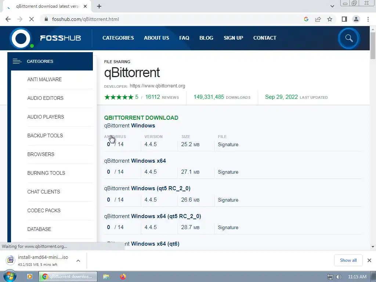This screenshot has width=376, height=282.
Task: Open Signature for Windows x64 (qt5 RC_2_0)
Action: 228,227
